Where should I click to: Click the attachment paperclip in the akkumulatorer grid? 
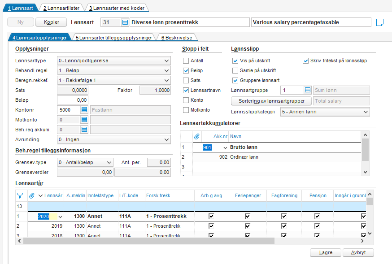197,136
